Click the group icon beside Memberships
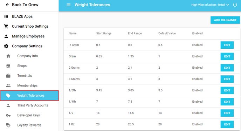241x131 pixels. (x=8, y=86)
